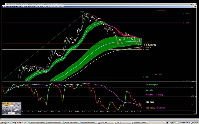Click the system clock in the tray

pos(195,123)
